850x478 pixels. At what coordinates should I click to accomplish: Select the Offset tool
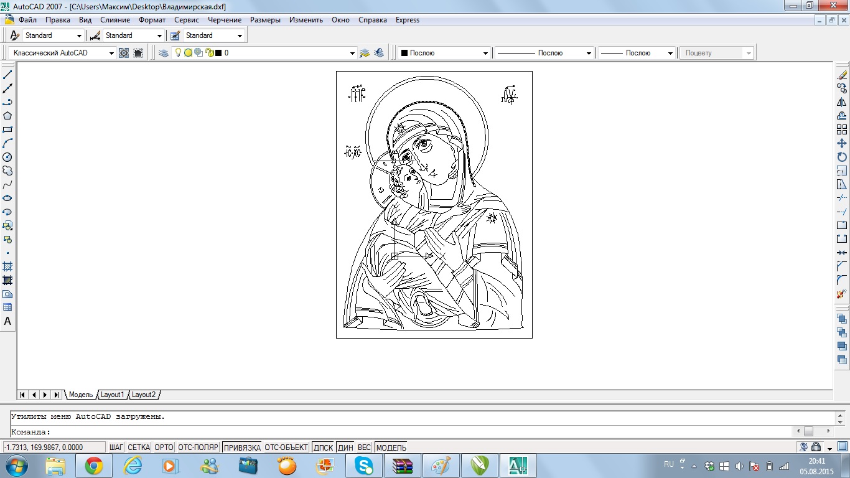point(842,116)
